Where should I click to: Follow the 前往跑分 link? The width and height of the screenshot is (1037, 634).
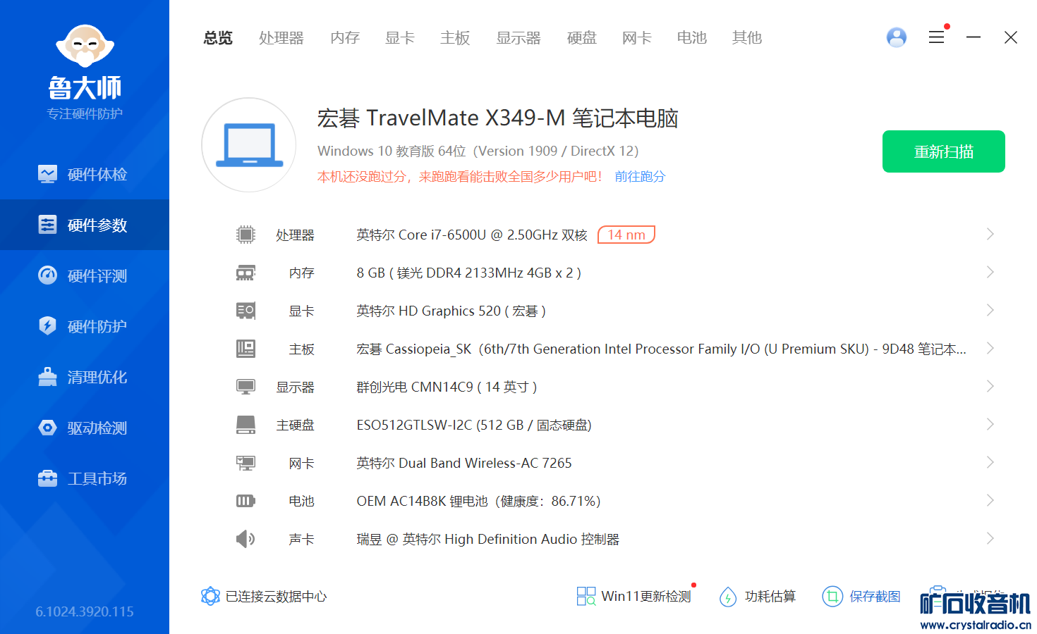[x=640, y=176]
